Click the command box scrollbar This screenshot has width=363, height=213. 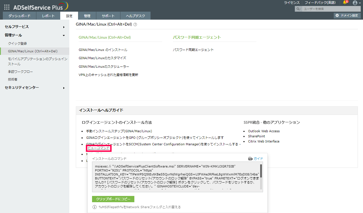click(261, 171)
